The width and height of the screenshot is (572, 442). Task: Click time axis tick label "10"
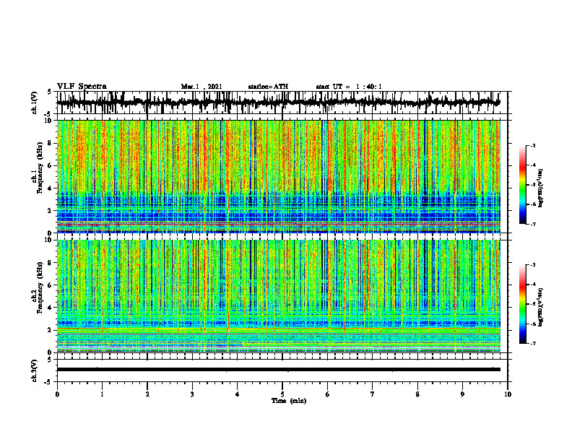(508, 394)
